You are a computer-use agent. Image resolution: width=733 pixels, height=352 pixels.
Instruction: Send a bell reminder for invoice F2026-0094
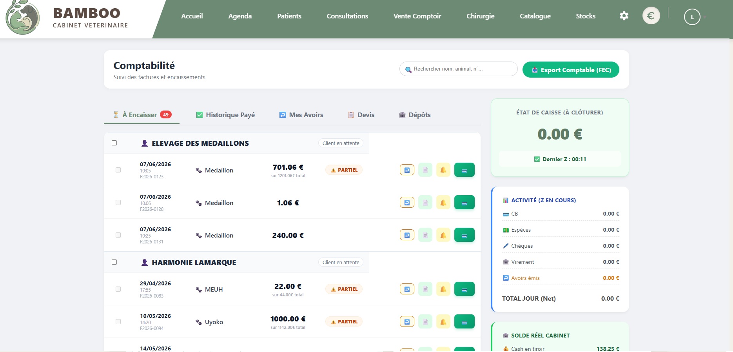pyautogui.click(x=443, y=321)
